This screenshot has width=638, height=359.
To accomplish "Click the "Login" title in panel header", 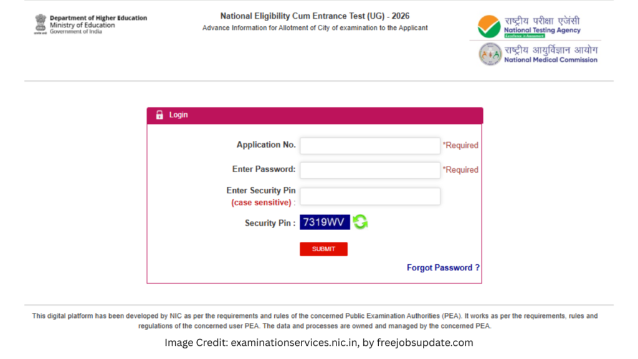I will point(178,115).
